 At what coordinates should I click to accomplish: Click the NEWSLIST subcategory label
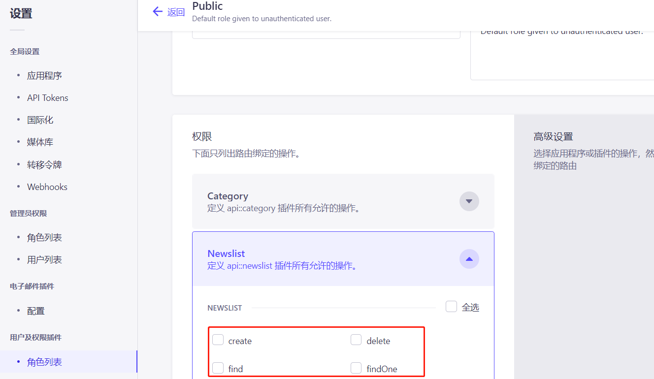click(x=225, y=308)
